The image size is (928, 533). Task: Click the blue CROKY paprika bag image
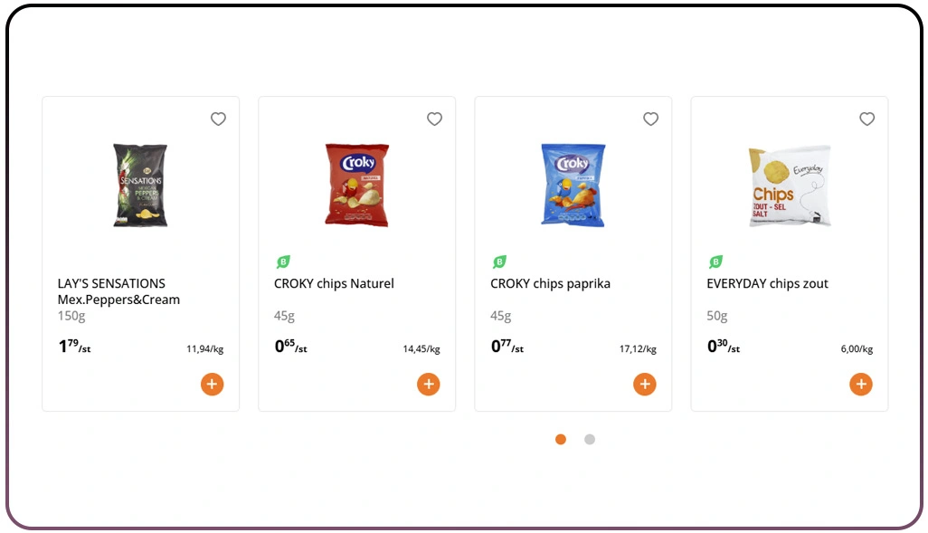click(573, 185)
